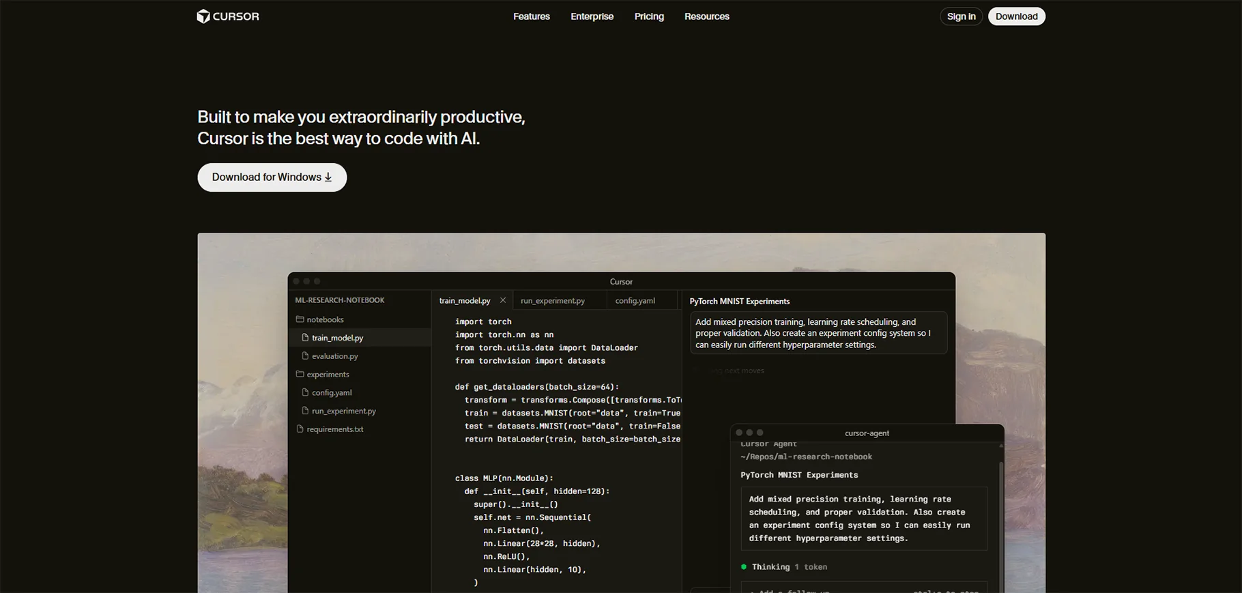Click the Cursor window title text
1242x593 pixels.
point(621,282)
